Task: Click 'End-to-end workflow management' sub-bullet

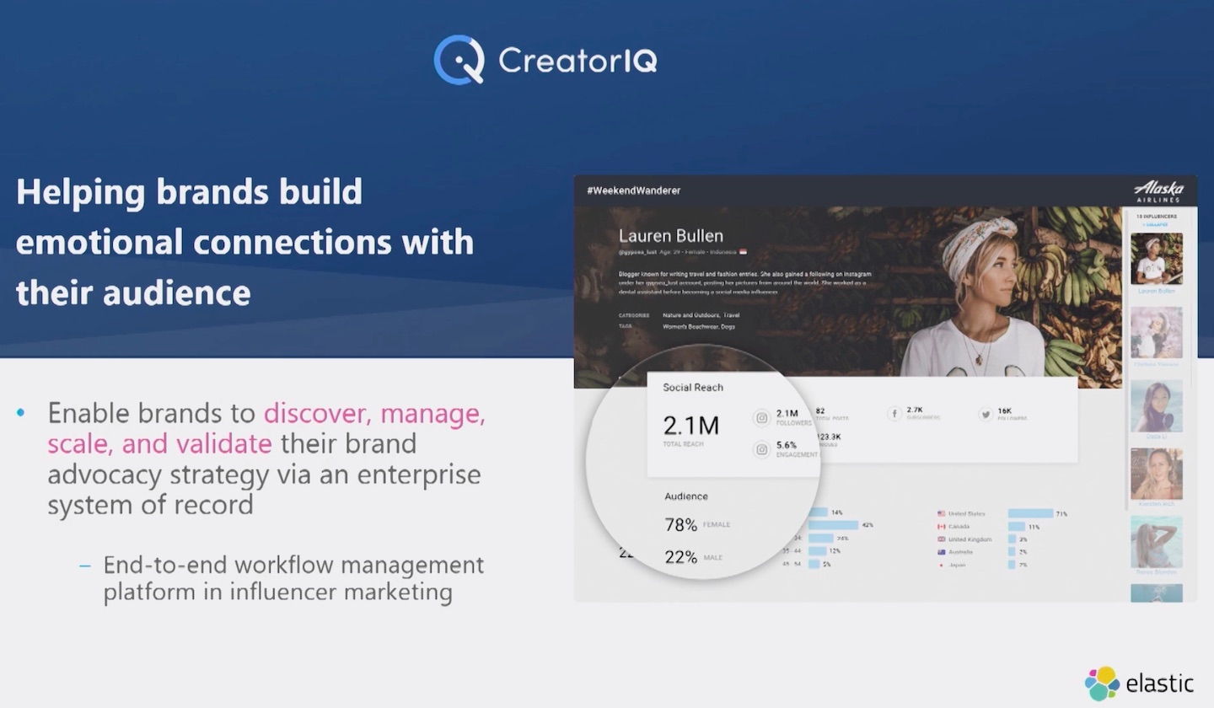Action: pyautogui.click(x=293, y=564)
